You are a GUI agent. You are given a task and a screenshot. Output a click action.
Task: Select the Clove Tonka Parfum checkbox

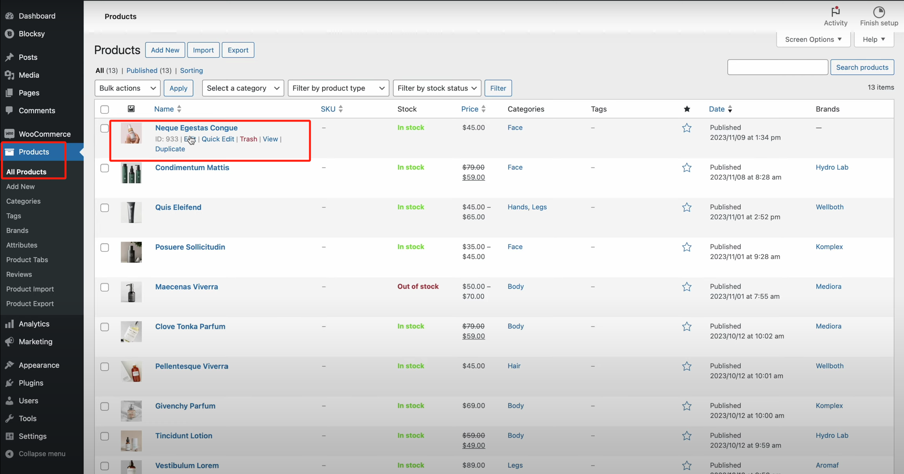104,327
